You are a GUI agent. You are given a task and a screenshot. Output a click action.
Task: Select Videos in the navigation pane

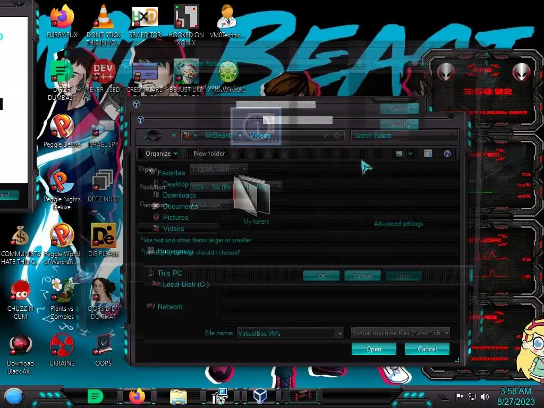tap(173, 228)
